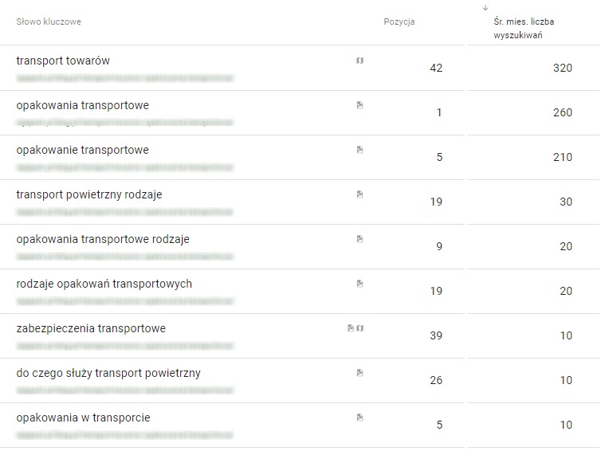
Task: Click image icon in 'opakowania transportowe' row
Action: pos(359,104)
